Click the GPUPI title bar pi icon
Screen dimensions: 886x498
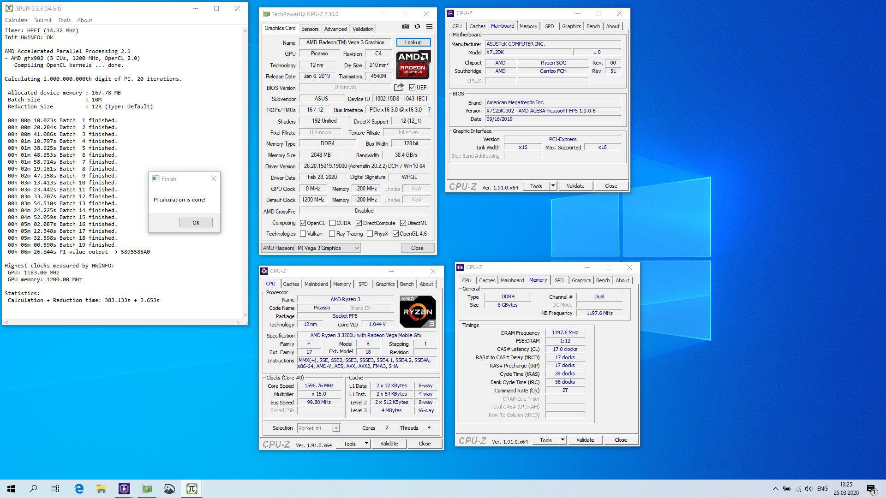click(x=9, y=8)
